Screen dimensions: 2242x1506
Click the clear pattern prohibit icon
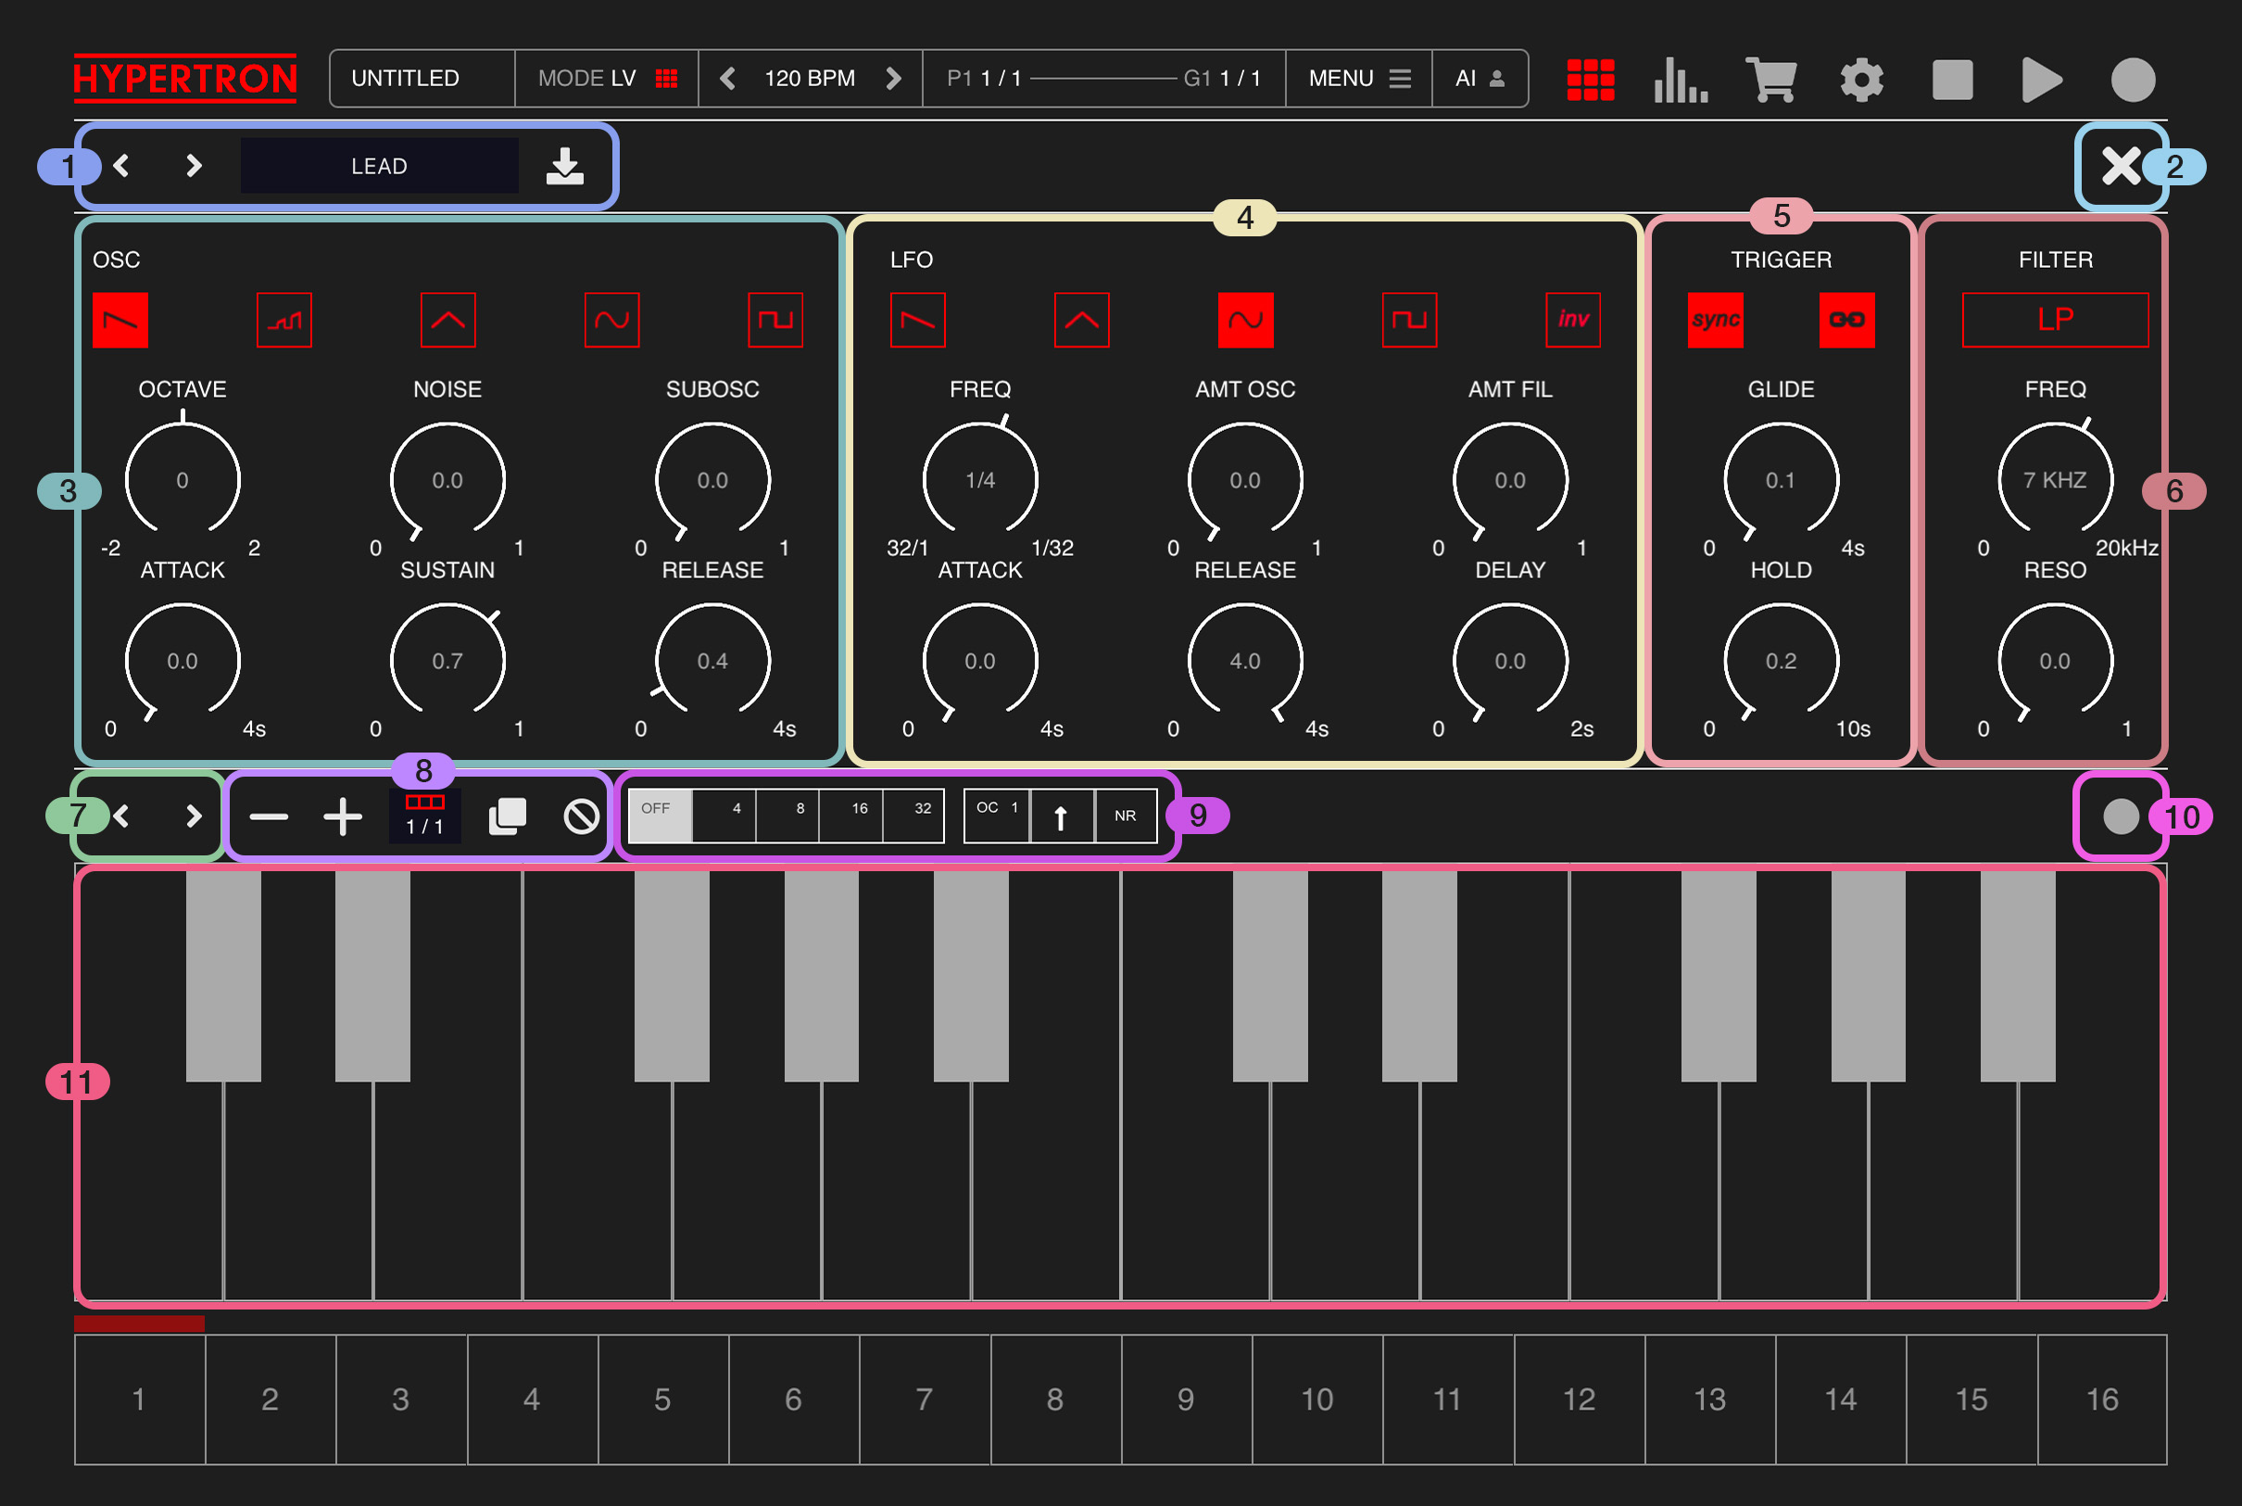[581, 816]
